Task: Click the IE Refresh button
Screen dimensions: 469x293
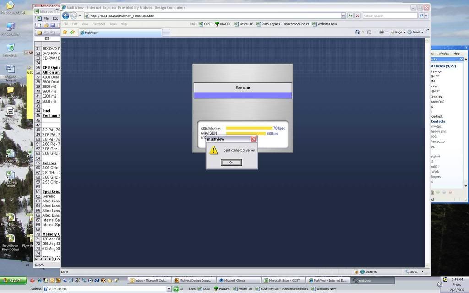Action: click(x=350, y=16)
